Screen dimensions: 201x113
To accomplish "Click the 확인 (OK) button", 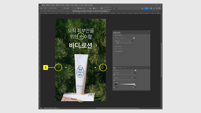I will pos(107,8).
